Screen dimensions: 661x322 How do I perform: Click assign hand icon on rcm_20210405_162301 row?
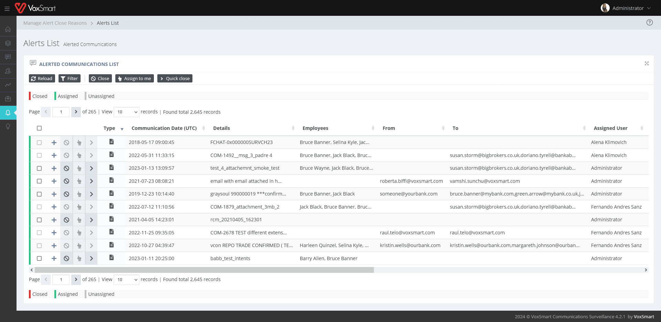(x=79, y=220)
